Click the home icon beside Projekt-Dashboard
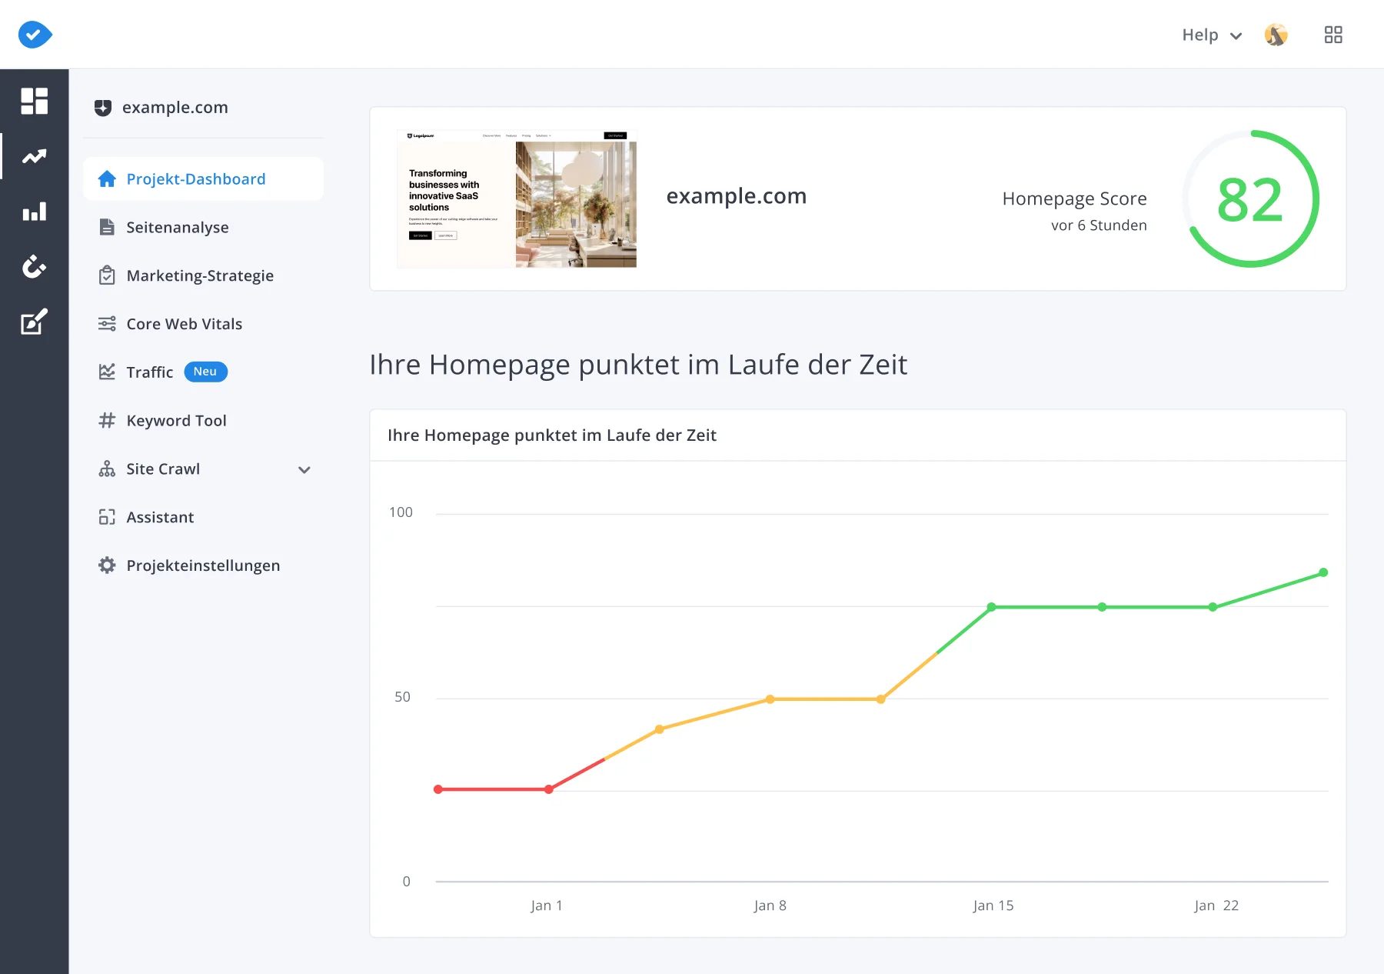Screen dimensions: 1384x974 [x=107, y=178]
